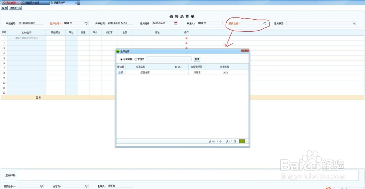Click the 合计 total row label
Image resolution: width=365 pixels, height=189 pixels.
[x=39, y=98]
